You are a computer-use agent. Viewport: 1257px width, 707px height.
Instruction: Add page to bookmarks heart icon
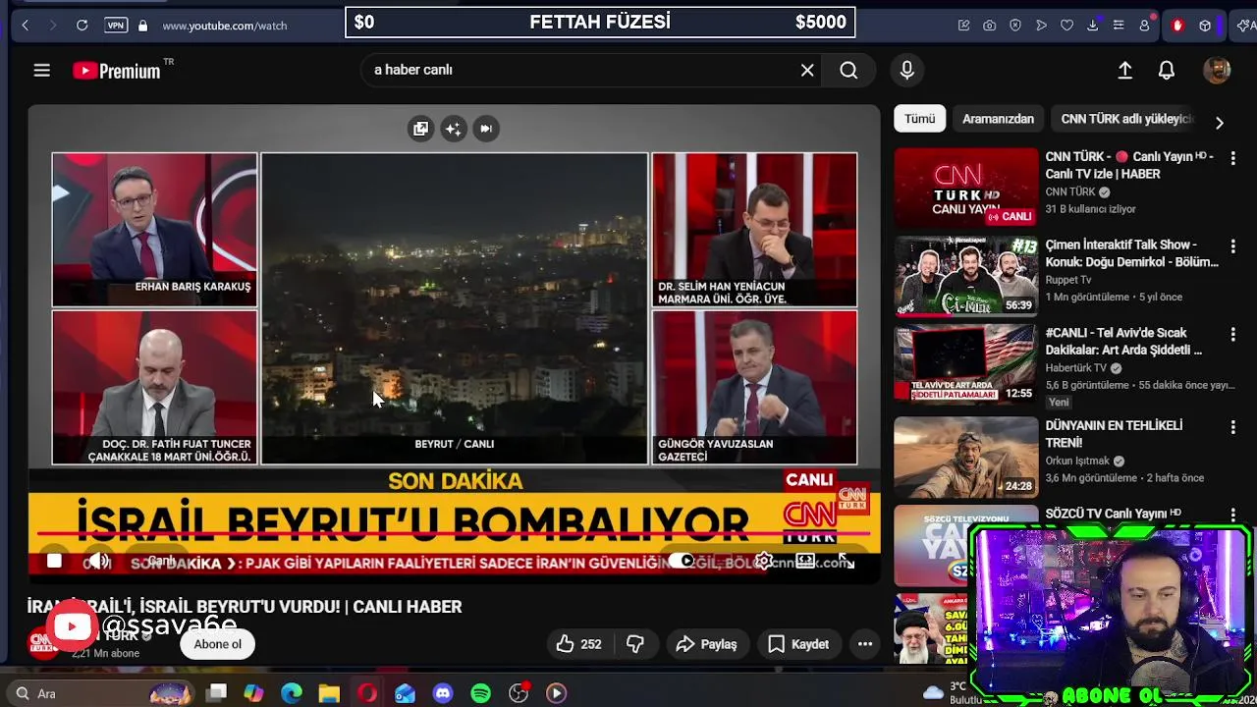[1067, 26]
